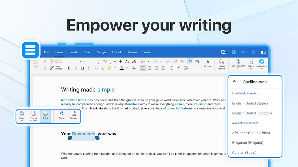Open reading view book icon
This screenshot has width=298, height=167.
[263, 52]
